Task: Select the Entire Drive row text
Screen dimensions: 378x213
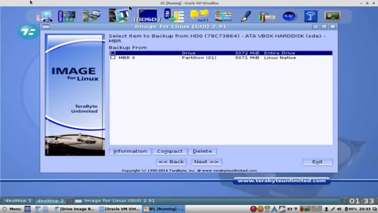Action: pyautogui.click(x=221, y=53)
